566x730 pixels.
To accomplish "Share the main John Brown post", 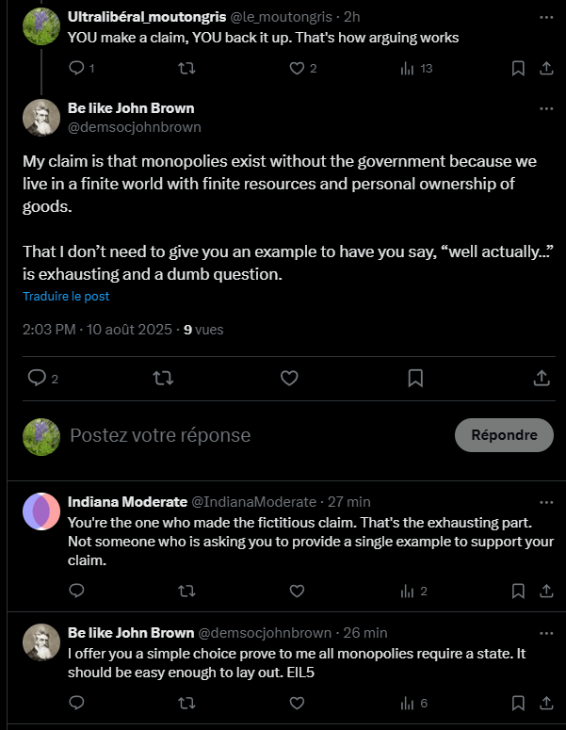I will click(x=542, y=378).
